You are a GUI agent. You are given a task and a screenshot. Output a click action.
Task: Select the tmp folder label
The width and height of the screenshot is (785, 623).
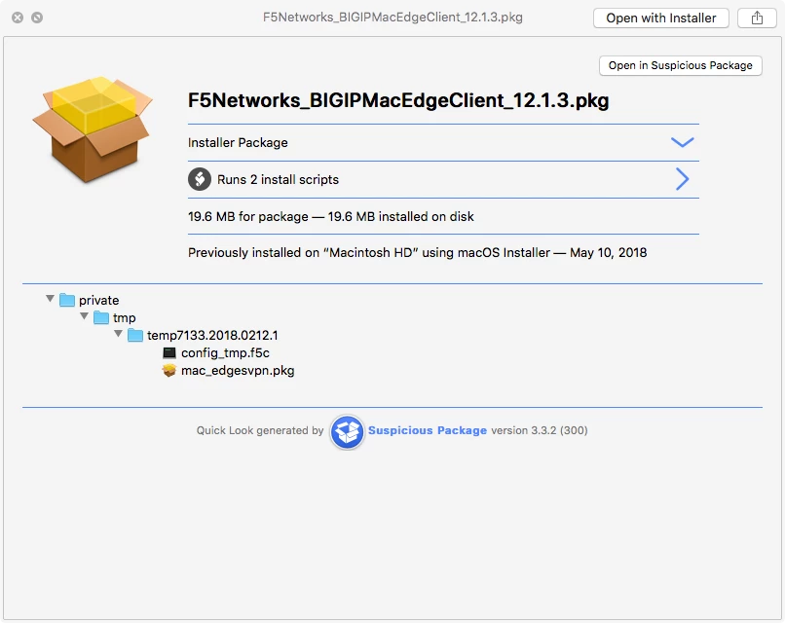point(124,318)
